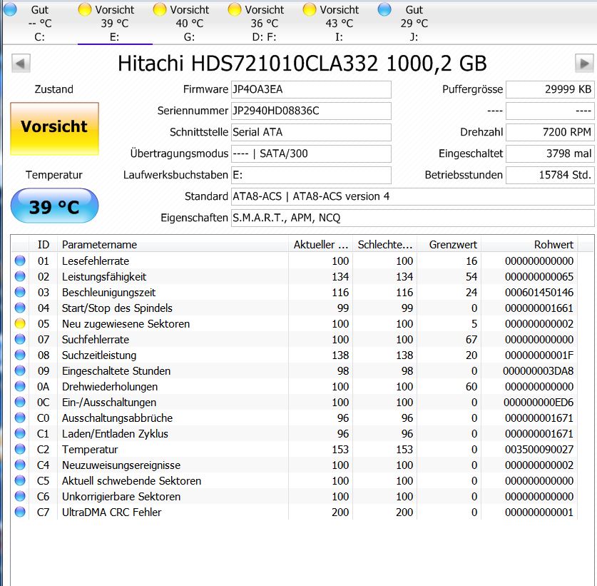
Task: Go to next disk with right arrow
Action: [x=584, y=63]
